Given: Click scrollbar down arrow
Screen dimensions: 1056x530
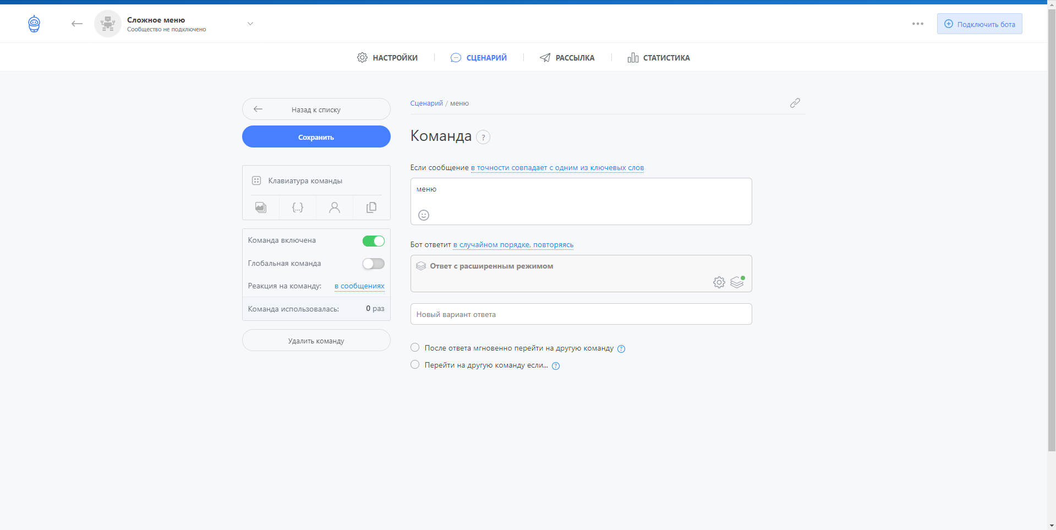Looking at the screenshot, I should (1052, 526).
